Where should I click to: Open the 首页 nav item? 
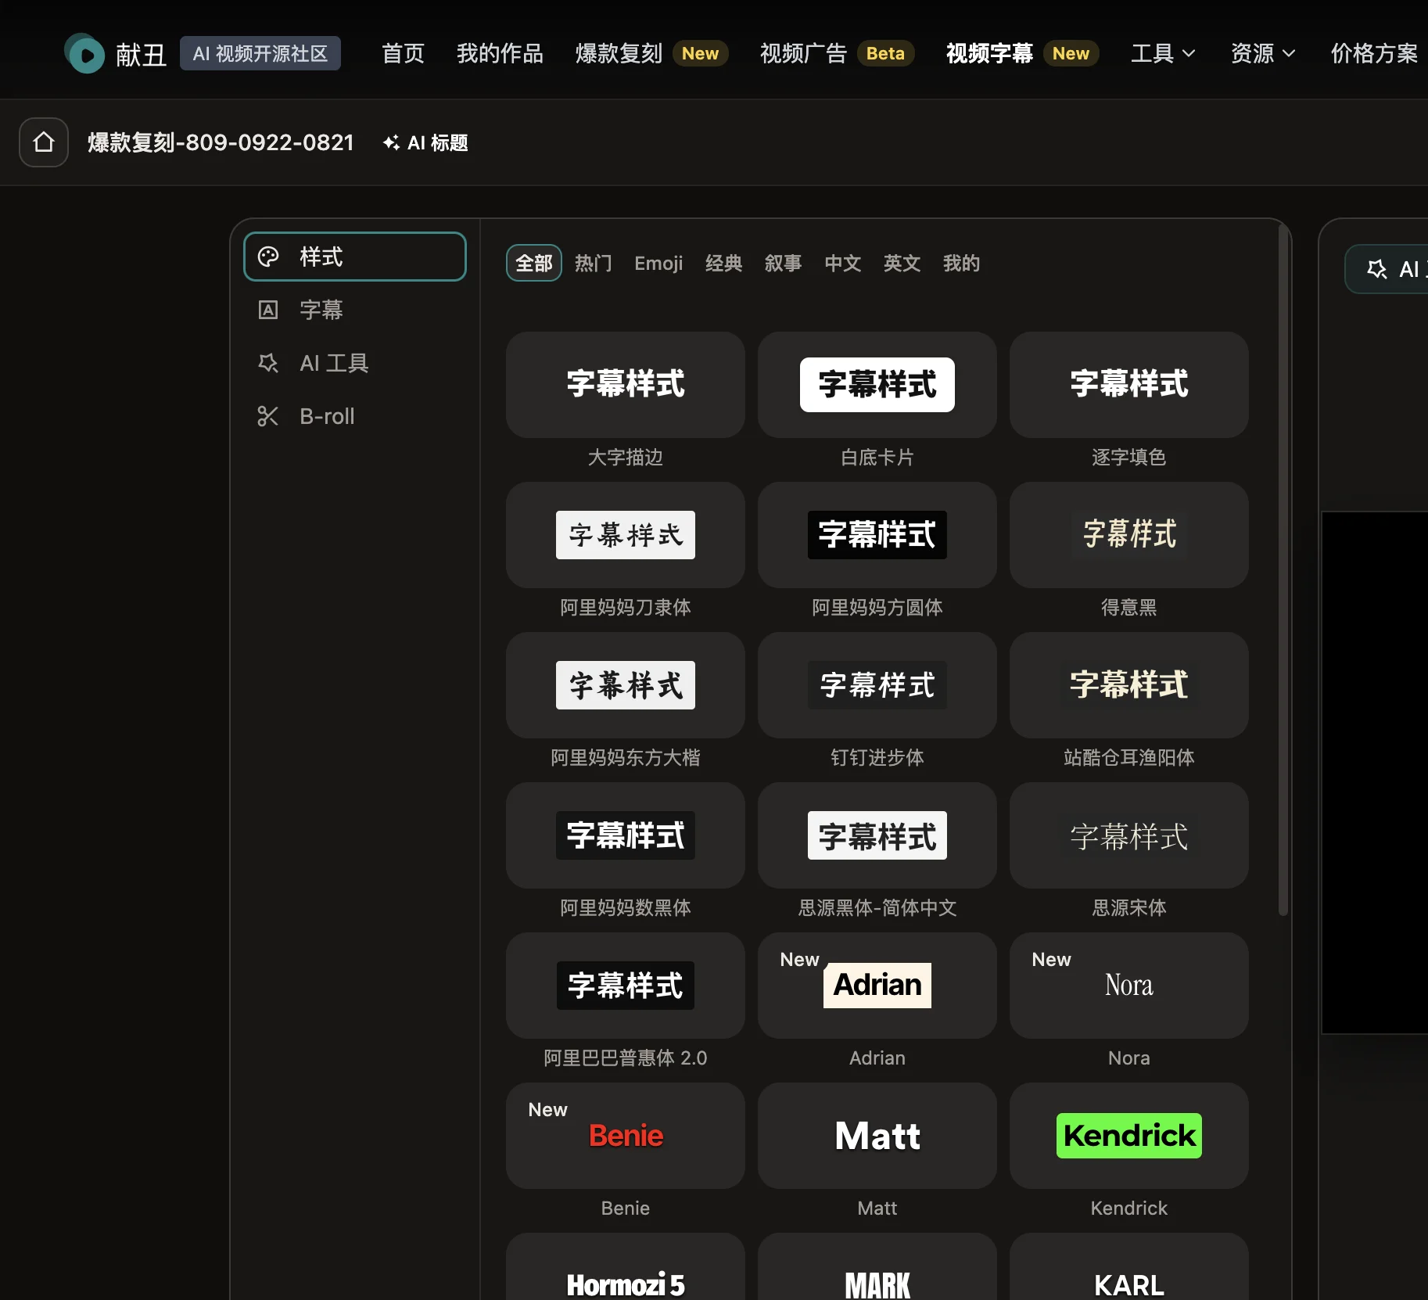click(x=403, y=53)
